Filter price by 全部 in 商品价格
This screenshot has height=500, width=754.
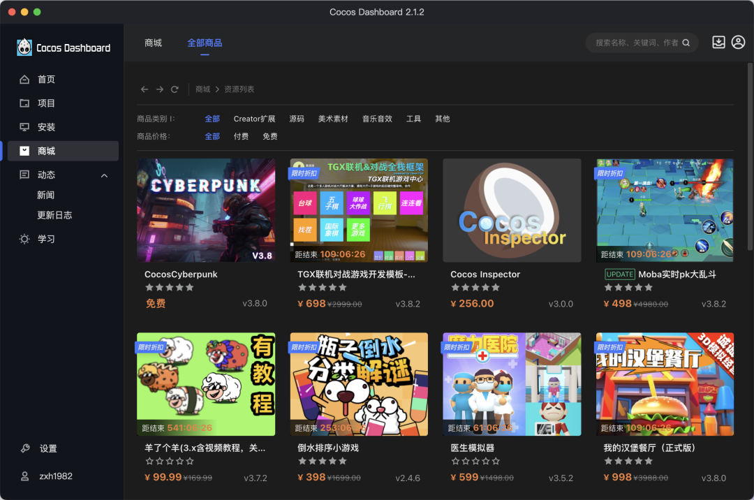[x=212, y=137]
